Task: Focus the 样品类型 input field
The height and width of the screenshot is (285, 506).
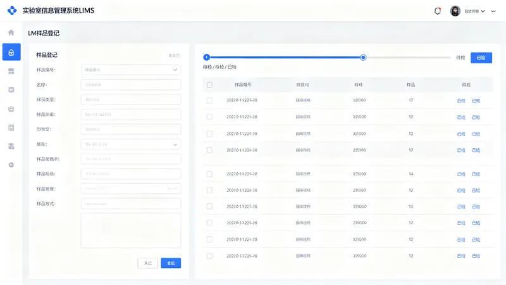Action: coord(131,99)
